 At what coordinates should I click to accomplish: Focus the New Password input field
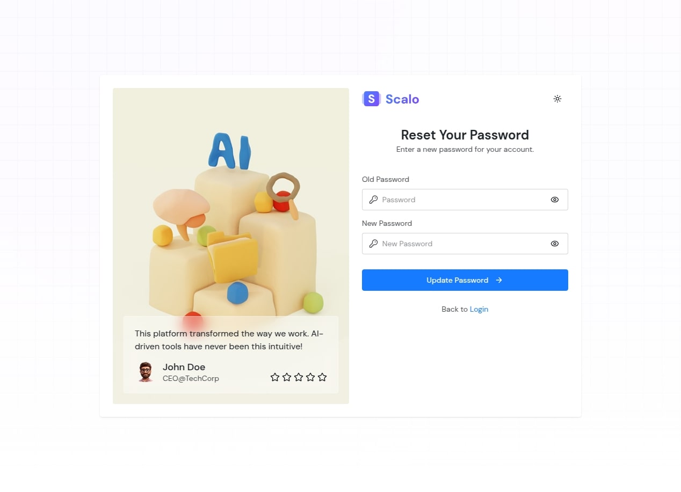click(465, 244)
